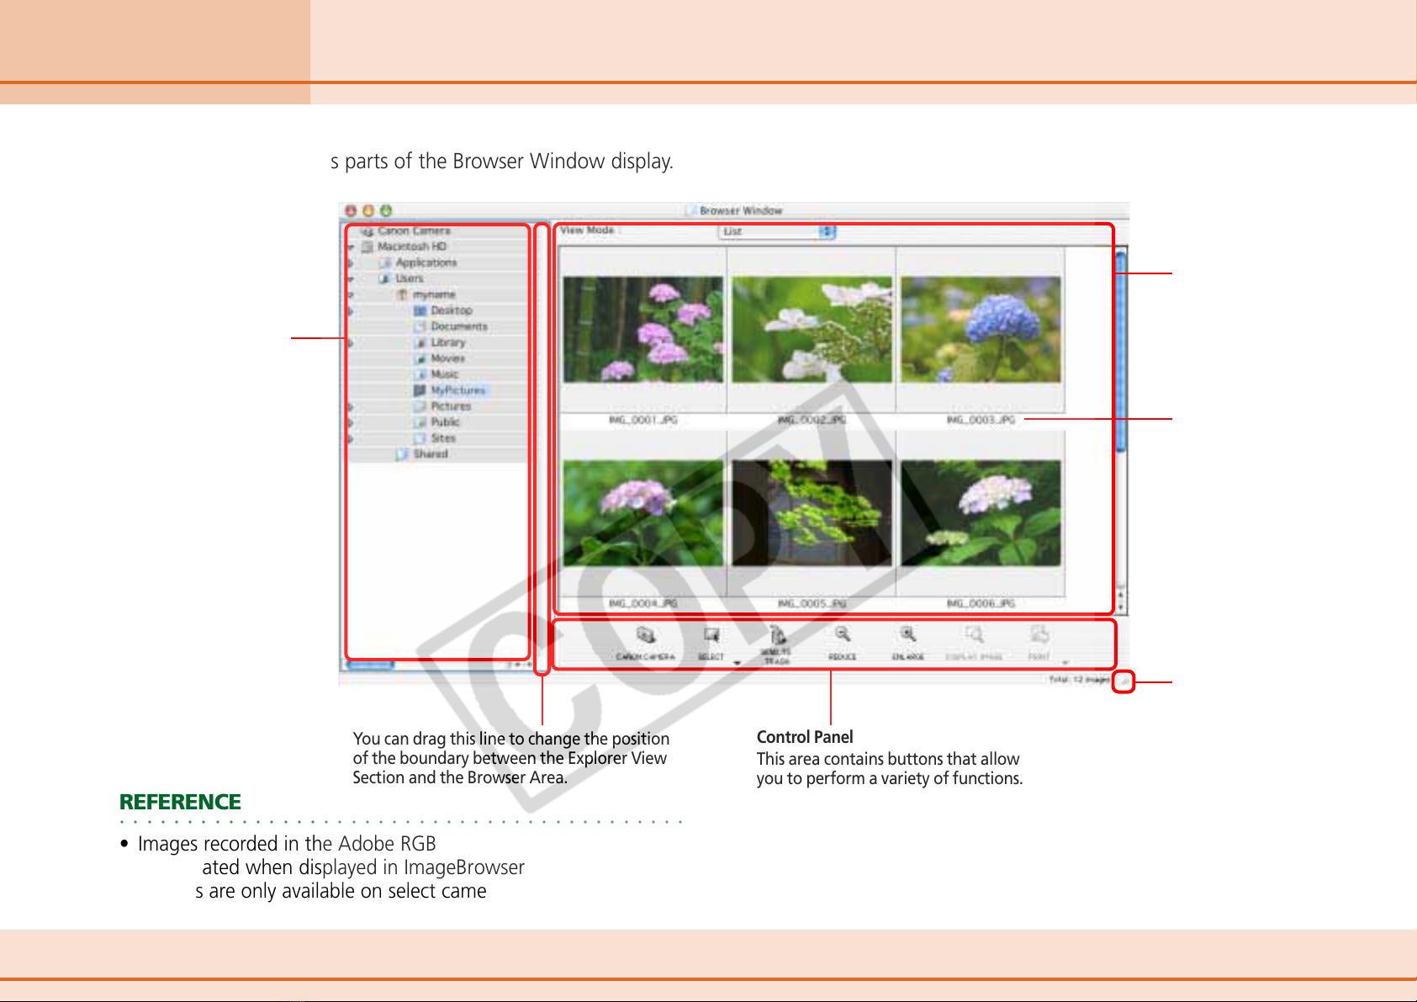The height and width of the screenshot is (1002, 1417).
Task: Open the View Mode dropdown showing List
Action: [777, 231]
